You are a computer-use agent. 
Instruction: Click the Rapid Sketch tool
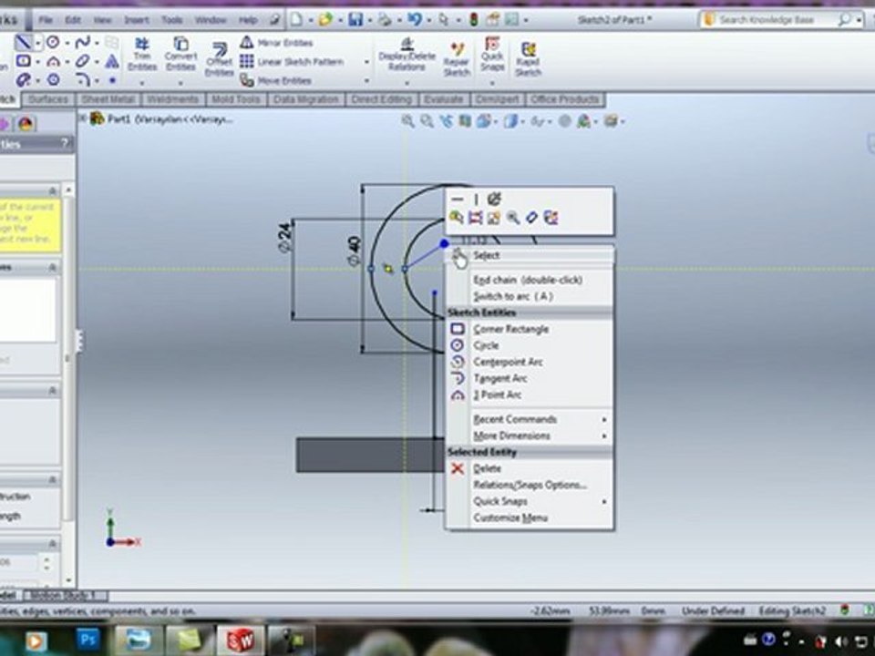[x=528, y=60]
